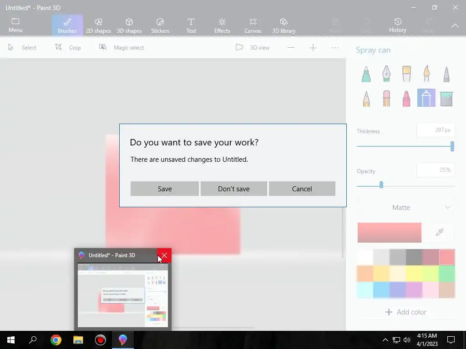
Task: Click the Opacity value field
Action: pos(436,170)
